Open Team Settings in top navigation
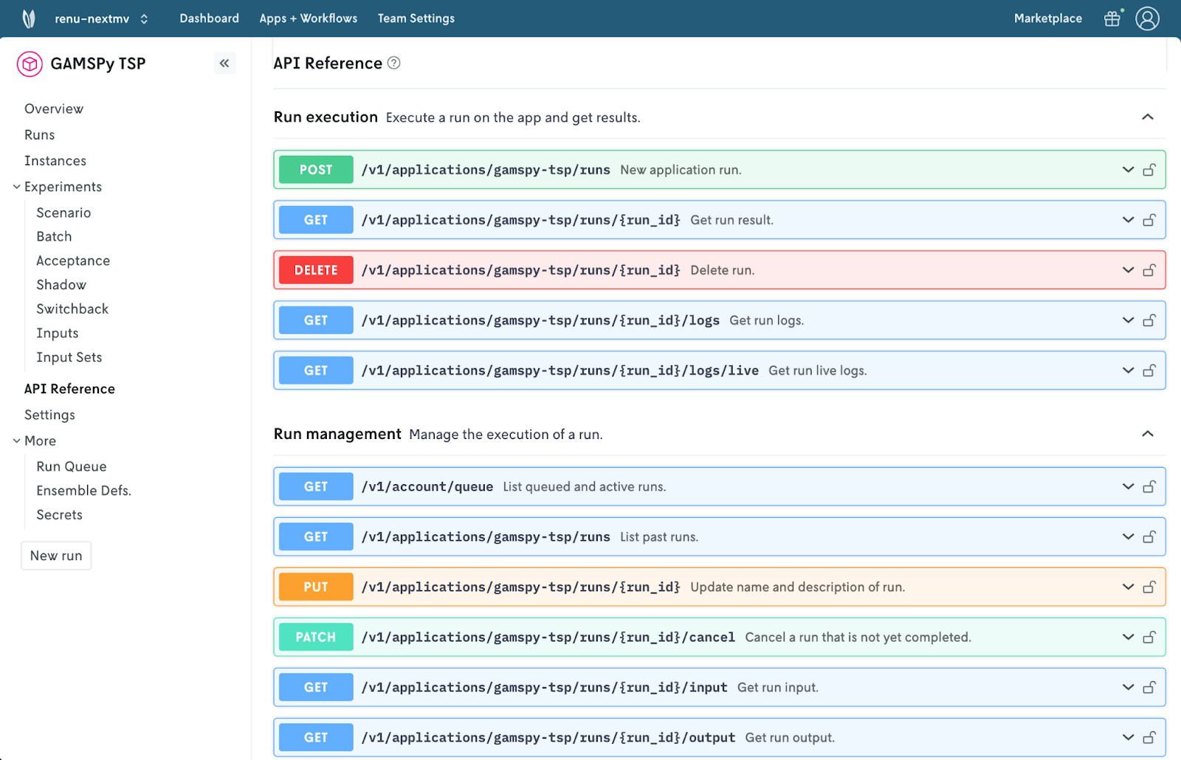This screenshot has width=1181, height=760. [x=416, y=18]
